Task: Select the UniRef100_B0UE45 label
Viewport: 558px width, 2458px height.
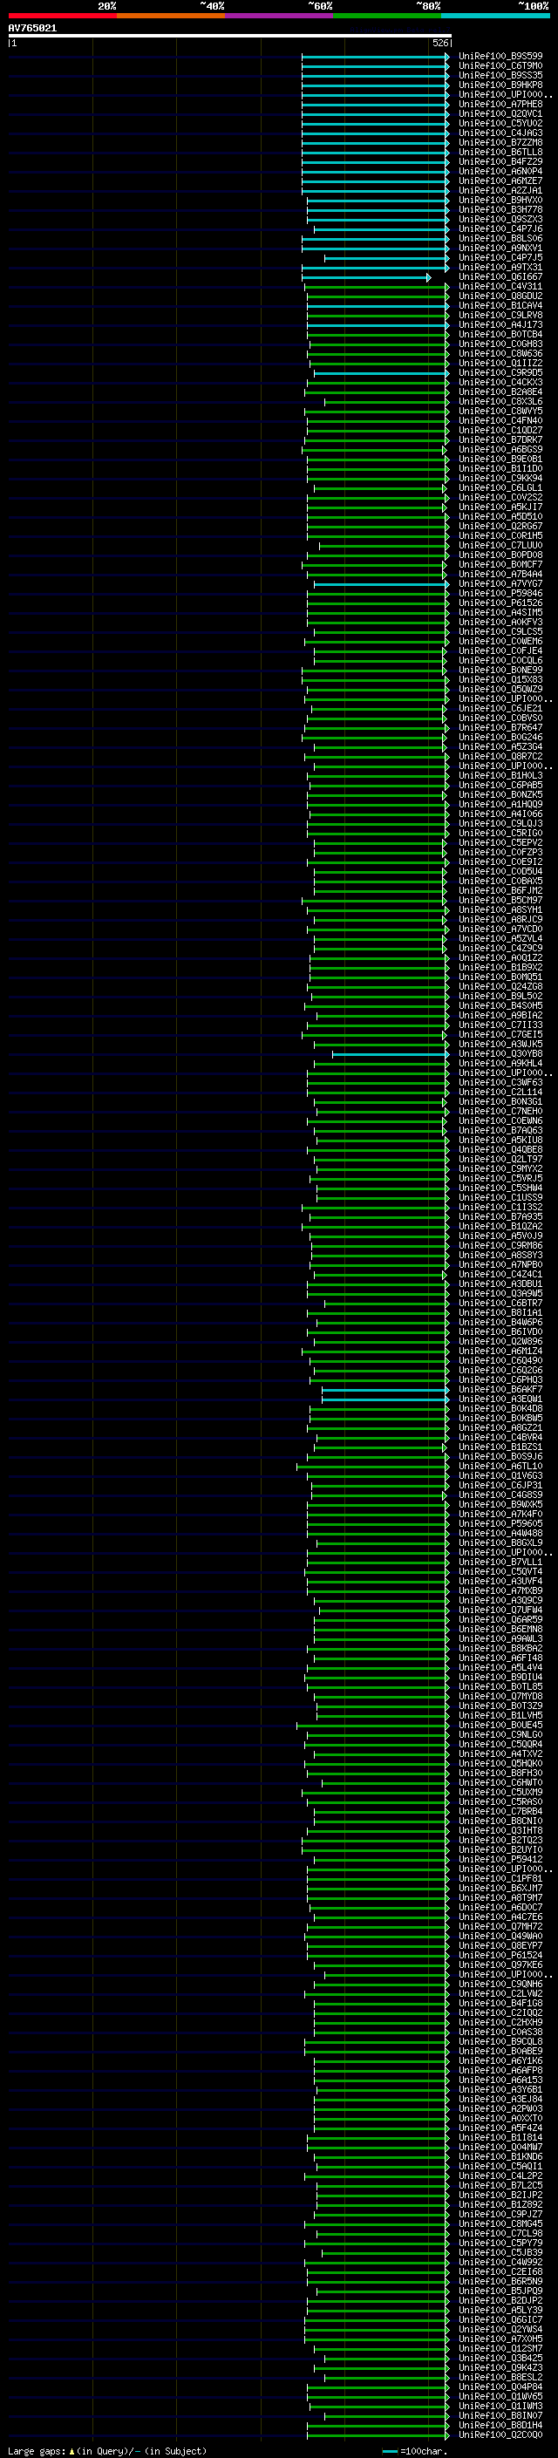Action: point(500,1726)
